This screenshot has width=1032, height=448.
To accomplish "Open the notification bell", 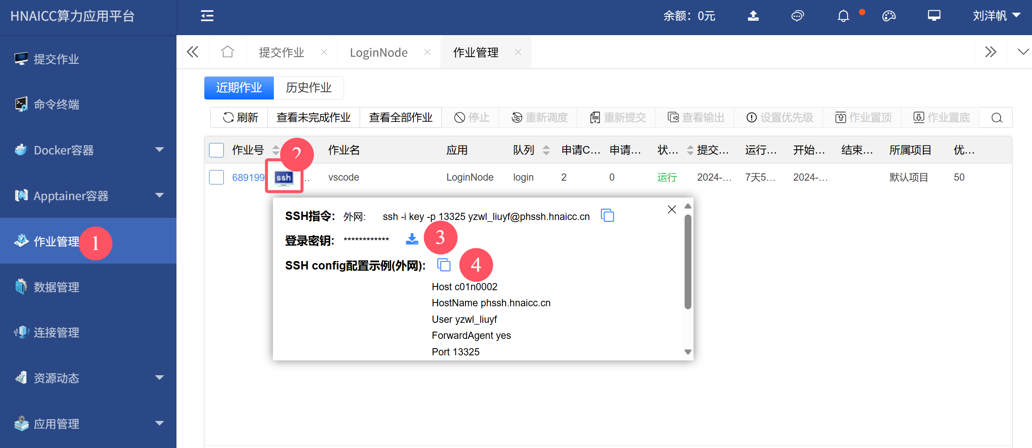I will 843,16.
